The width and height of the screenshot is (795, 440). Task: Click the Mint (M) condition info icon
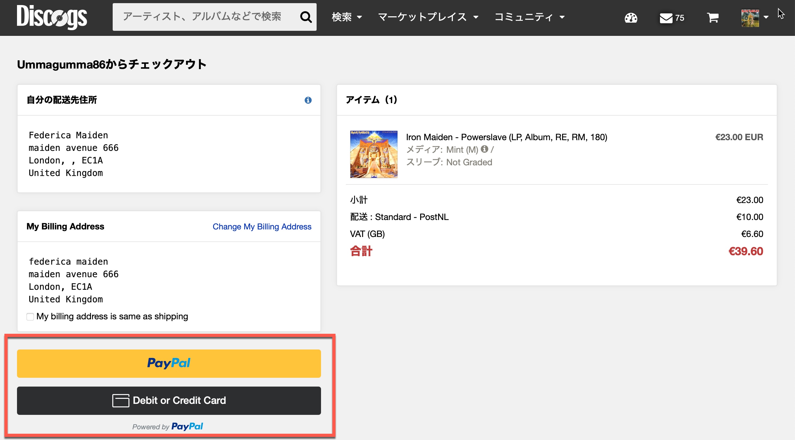click(x=485, y=149)
